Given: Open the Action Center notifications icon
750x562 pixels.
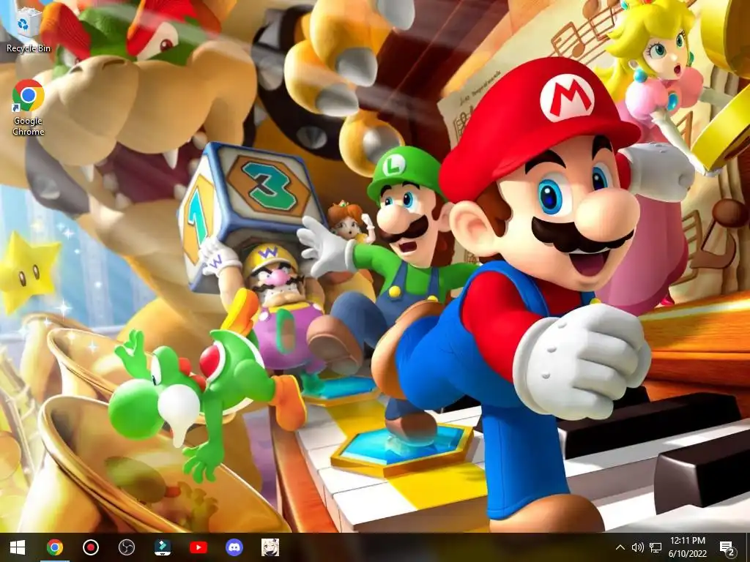Looking at the screenshot, I should coord(727,547).
